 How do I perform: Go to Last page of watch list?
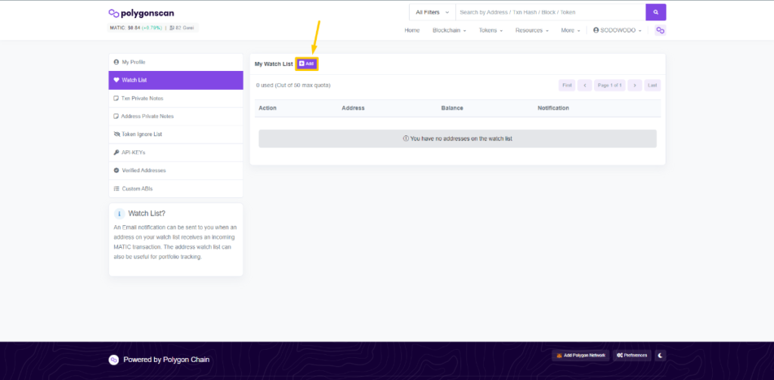[x=652, y=85]
